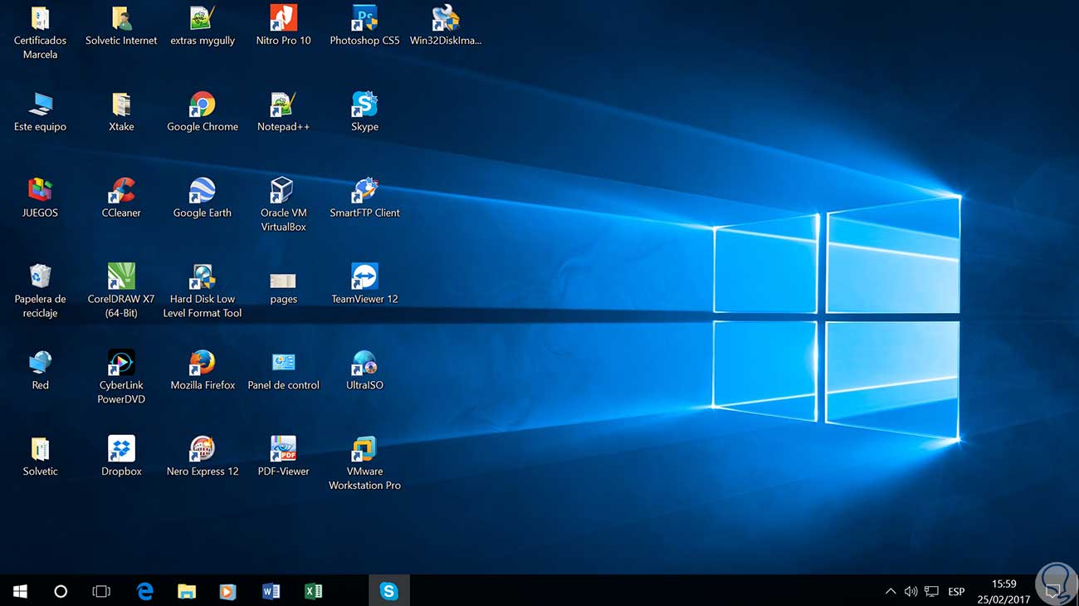Image resolution: width=1079 pixels, height=606 pixels.
Task: Select the Certificados Marcela folder on the desktop
Action: (40, 32)
